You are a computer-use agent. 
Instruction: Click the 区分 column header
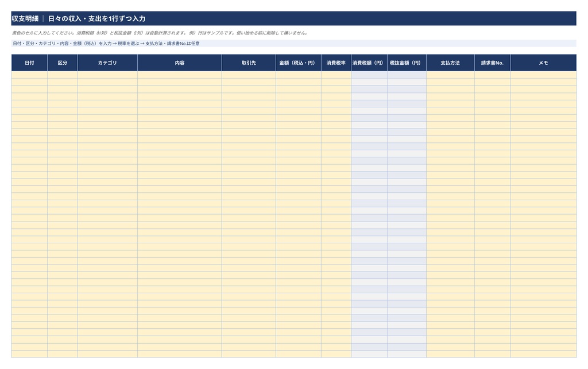62,63
